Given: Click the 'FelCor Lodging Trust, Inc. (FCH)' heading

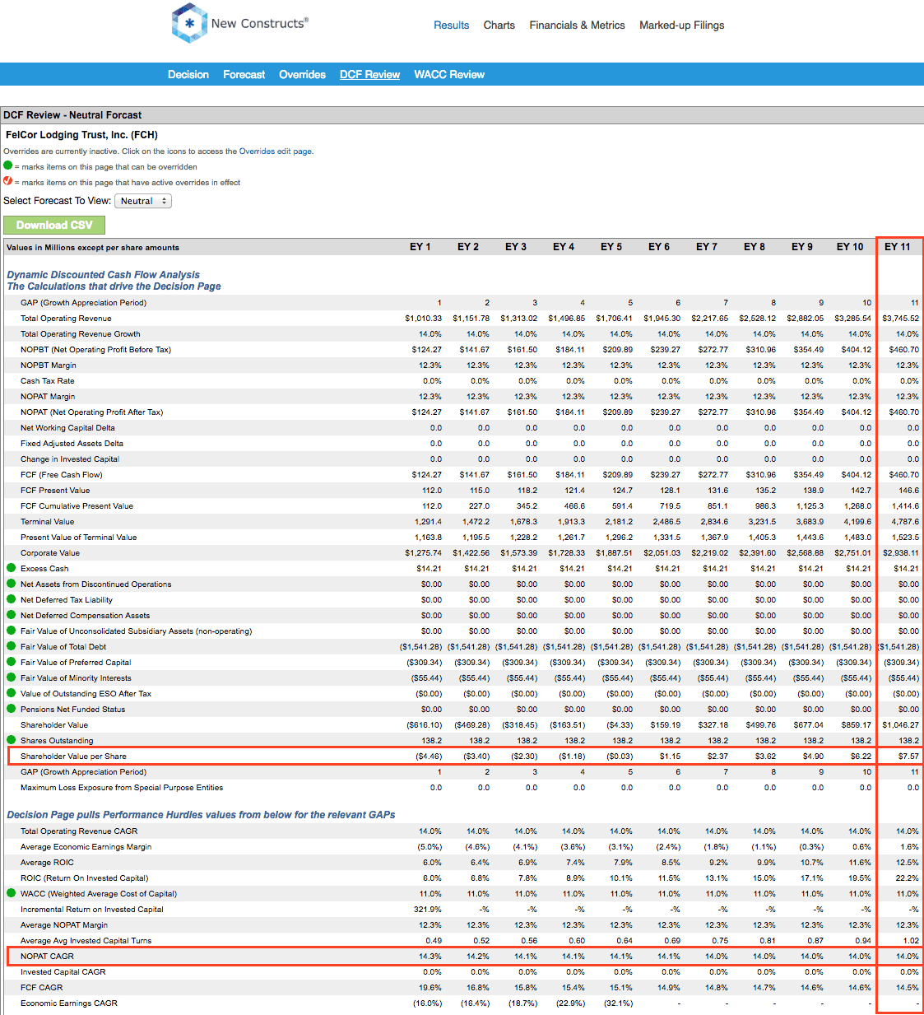Looking at the screenshot, I should pos(81,135).
